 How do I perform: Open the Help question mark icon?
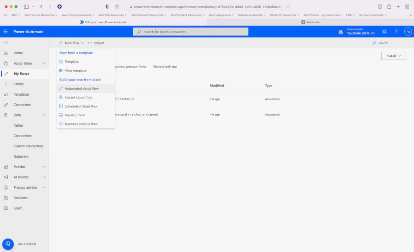click(x=396, y=31)
